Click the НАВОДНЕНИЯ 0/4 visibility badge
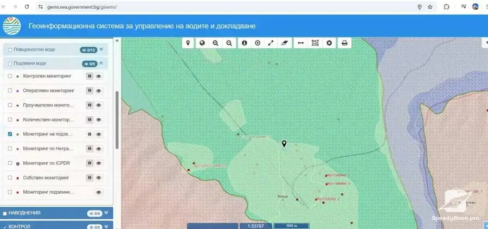488x229 pixels. tap(95, 213)
